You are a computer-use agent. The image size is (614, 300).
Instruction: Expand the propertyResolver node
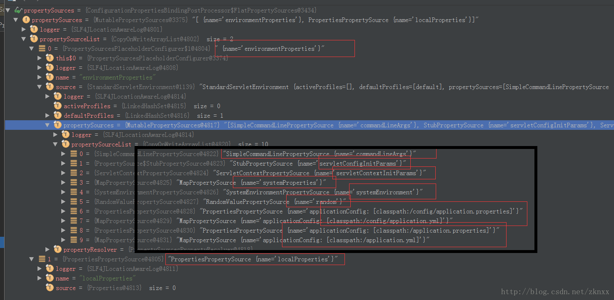click(x=47, y=249)
